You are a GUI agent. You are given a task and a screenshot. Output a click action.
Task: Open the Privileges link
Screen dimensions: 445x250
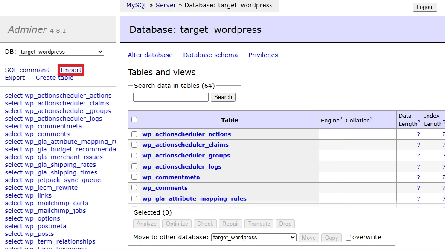pos(263,55)
